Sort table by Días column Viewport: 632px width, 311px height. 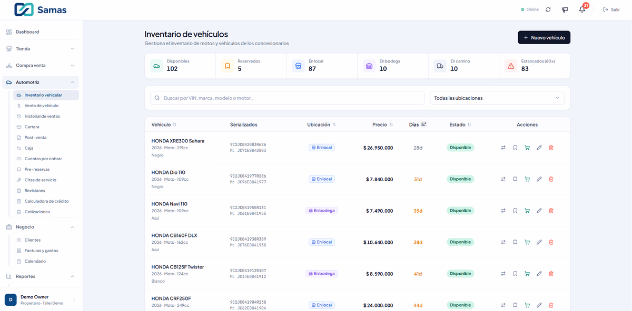418,125
